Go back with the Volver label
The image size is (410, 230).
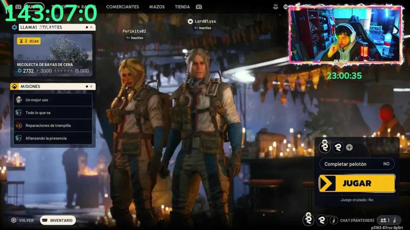tap(26, 220)
